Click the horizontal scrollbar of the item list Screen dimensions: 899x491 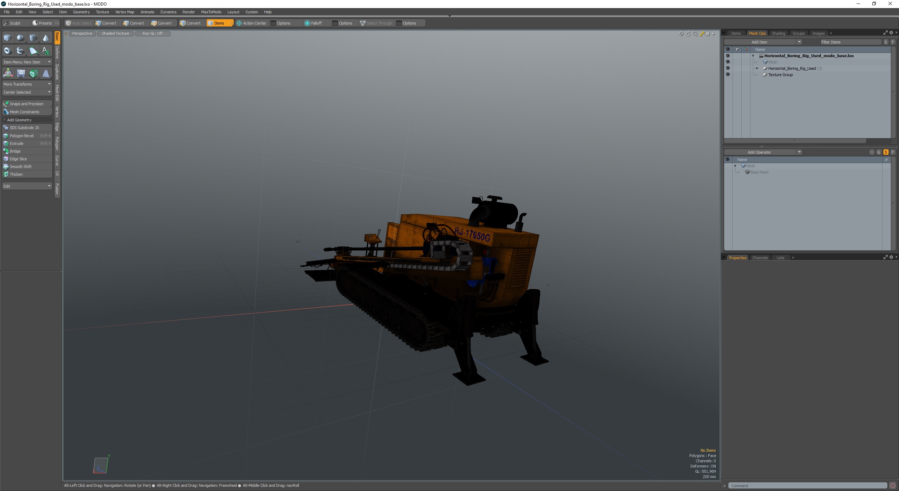(x=795, y=141)
